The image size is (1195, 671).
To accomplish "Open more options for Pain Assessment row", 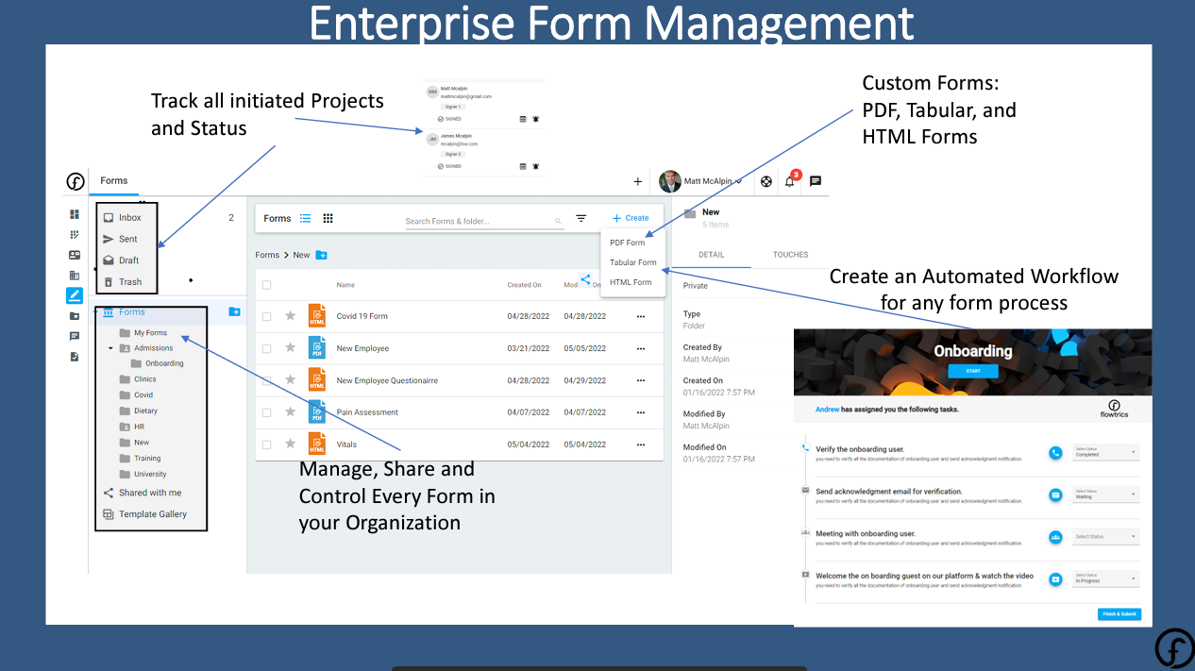I will coord(641,412).
